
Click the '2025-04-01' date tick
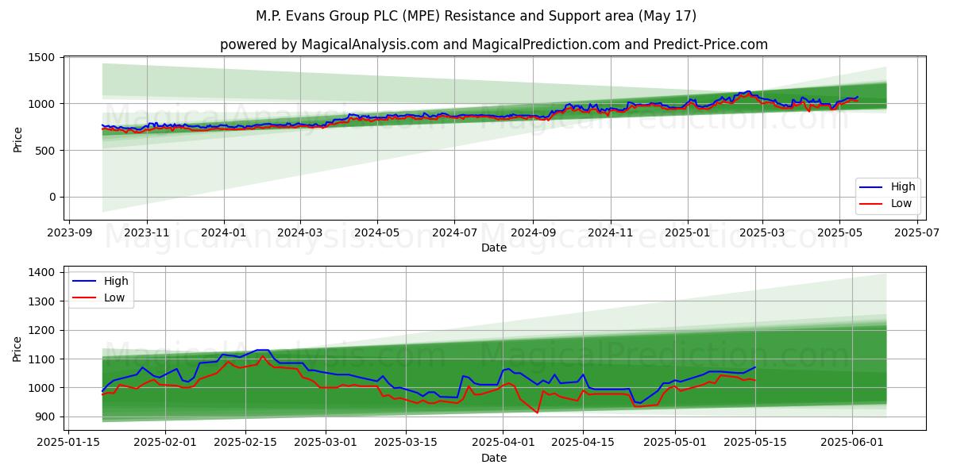click(503, 443)
